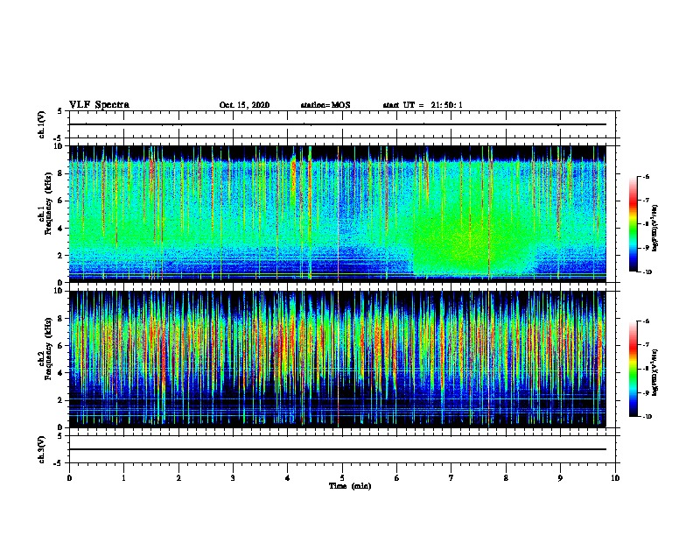Image resolution: width=693 pixels, height=536 pixels.
Task: Click time axis tick label "8"
Action: 506,478
